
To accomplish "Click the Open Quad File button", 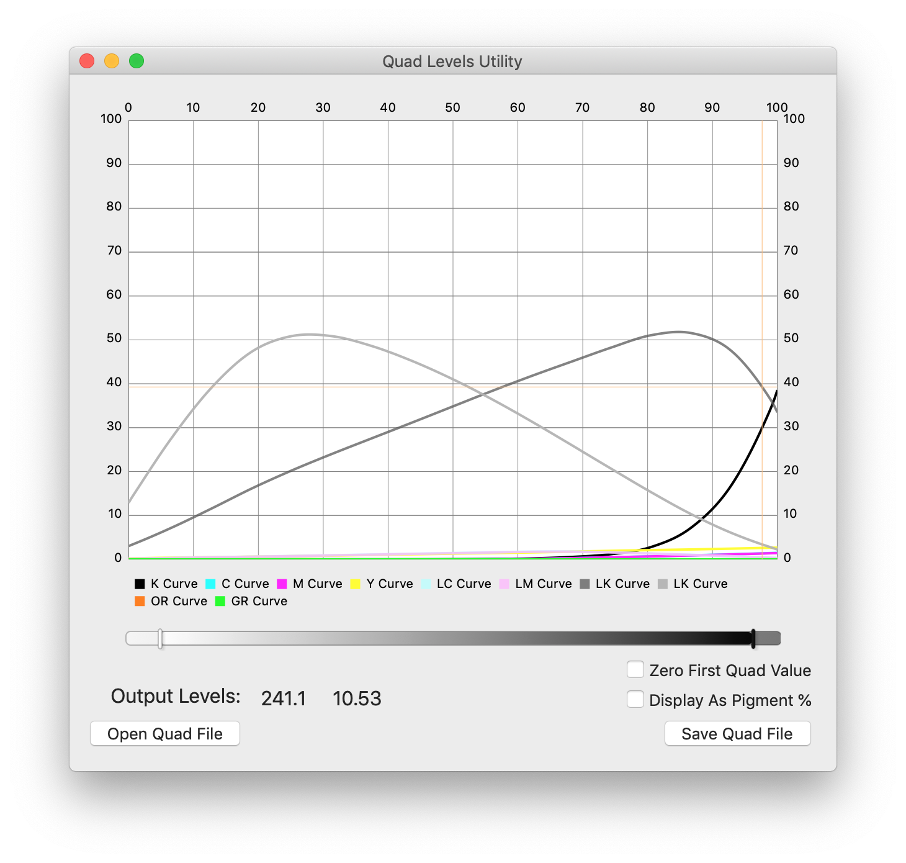I will (165, 733).
